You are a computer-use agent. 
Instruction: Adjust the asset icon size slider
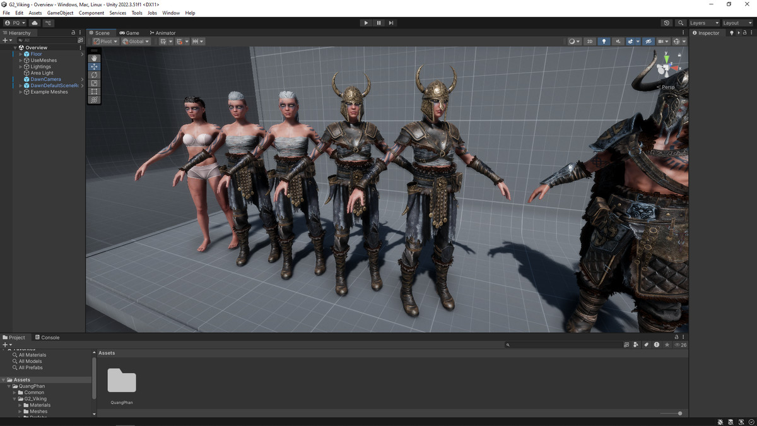click(679, 413)
